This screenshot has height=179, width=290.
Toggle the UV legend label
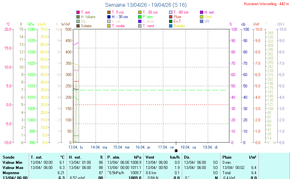207,21
